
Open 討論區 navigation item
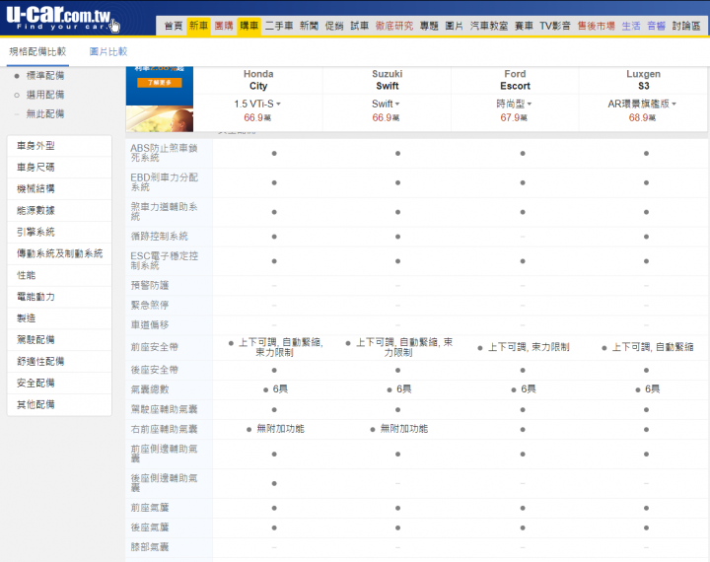point(686,26)
